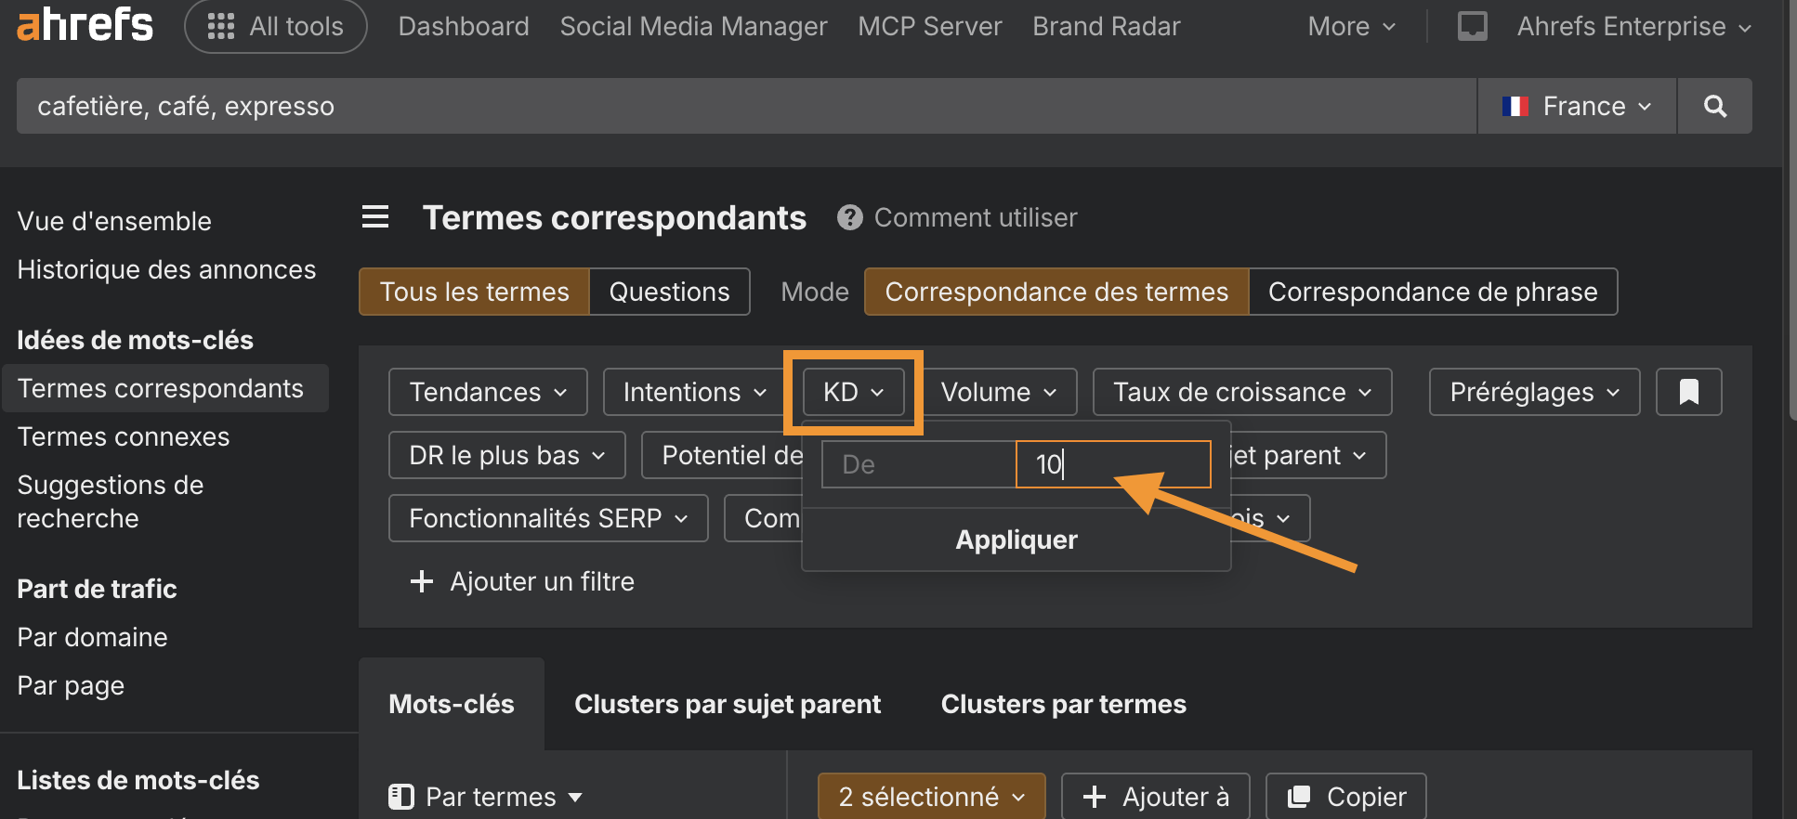1797x819 pixels.
Task: Toggle the KD filter dropdown
Action: 853,392
